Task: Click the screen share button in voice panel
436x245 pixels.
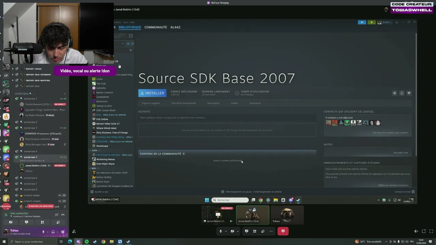Action: coord(27,222)
